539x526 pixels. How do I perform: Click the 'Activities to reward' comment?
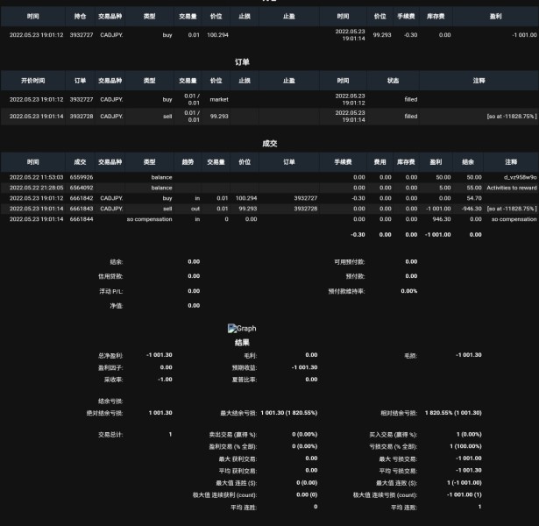click(512, 188)
